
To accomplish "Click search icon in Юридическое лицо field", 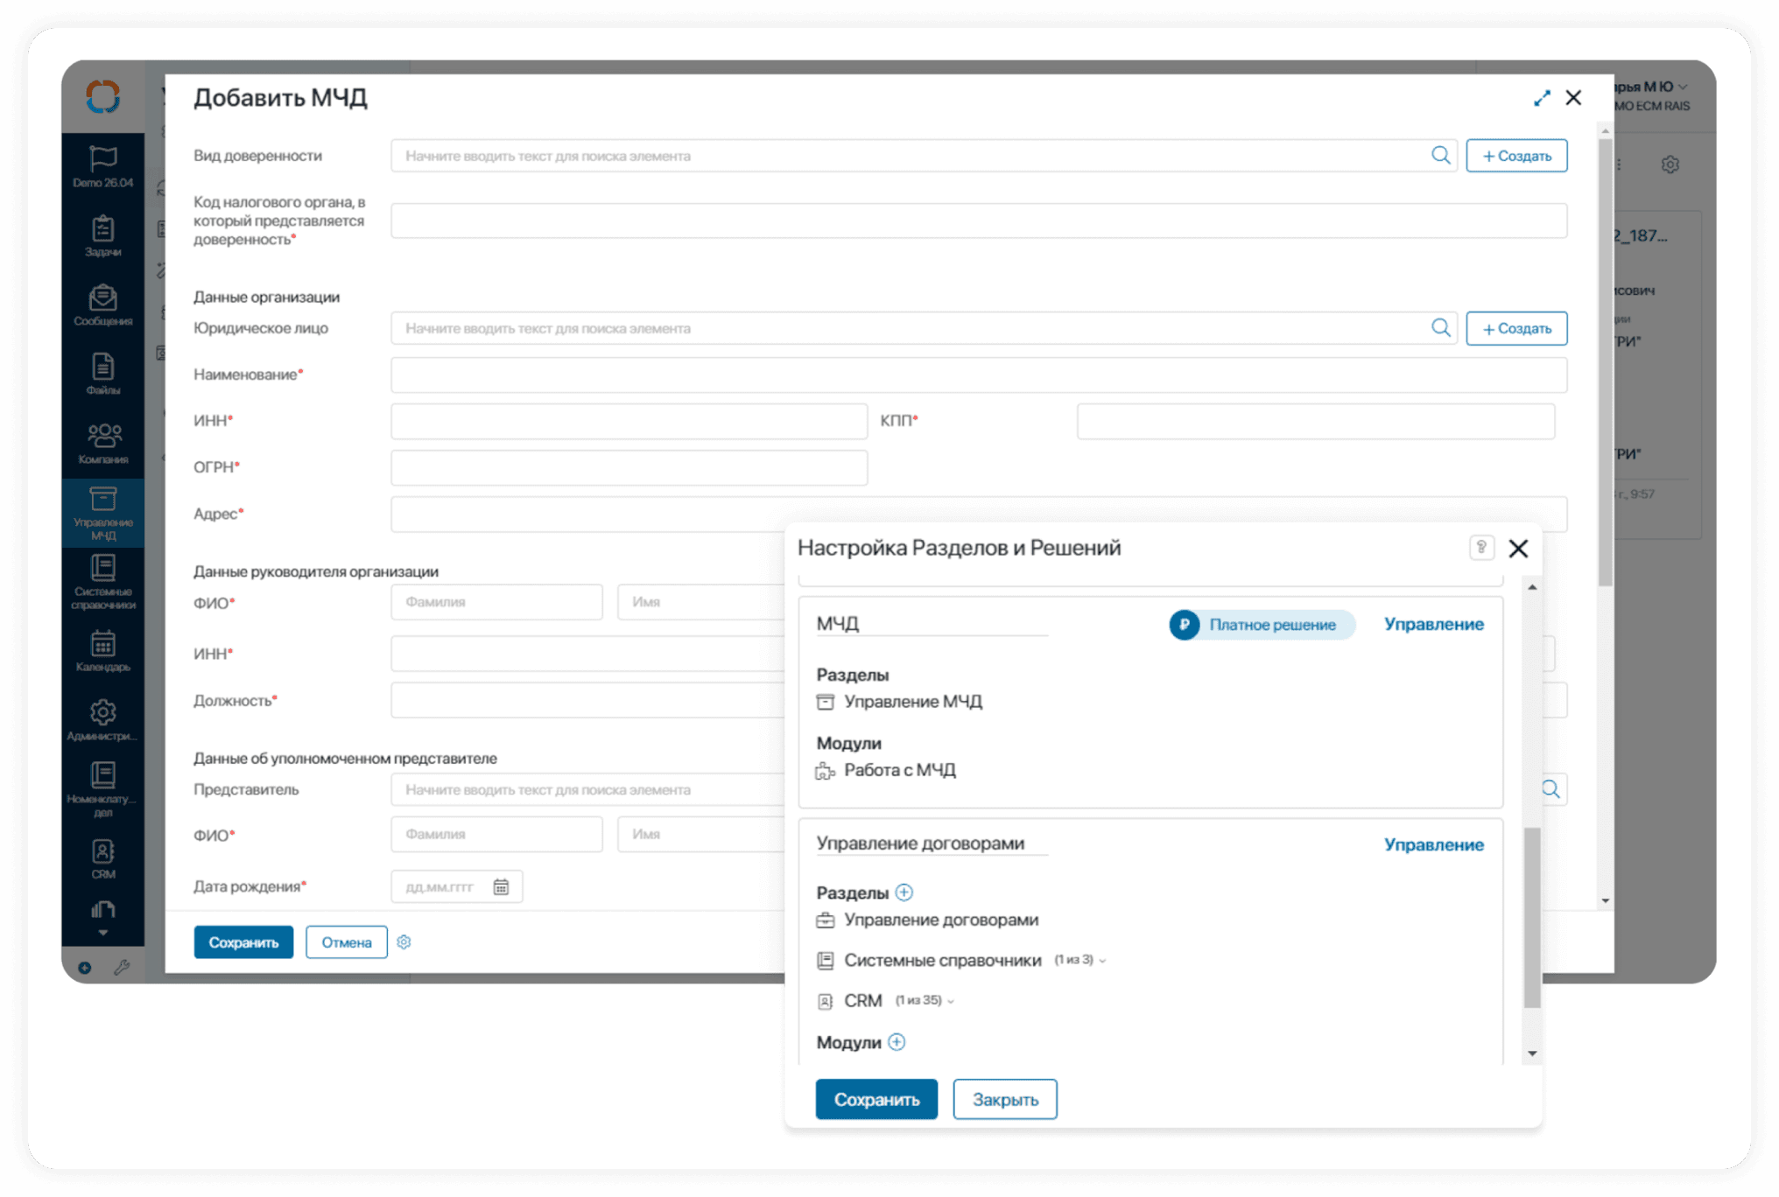I will 1440,328.
